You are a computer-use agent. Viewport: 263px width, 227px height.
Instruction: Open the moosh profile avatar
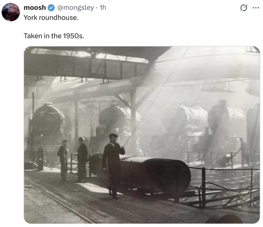click(11, 12)
